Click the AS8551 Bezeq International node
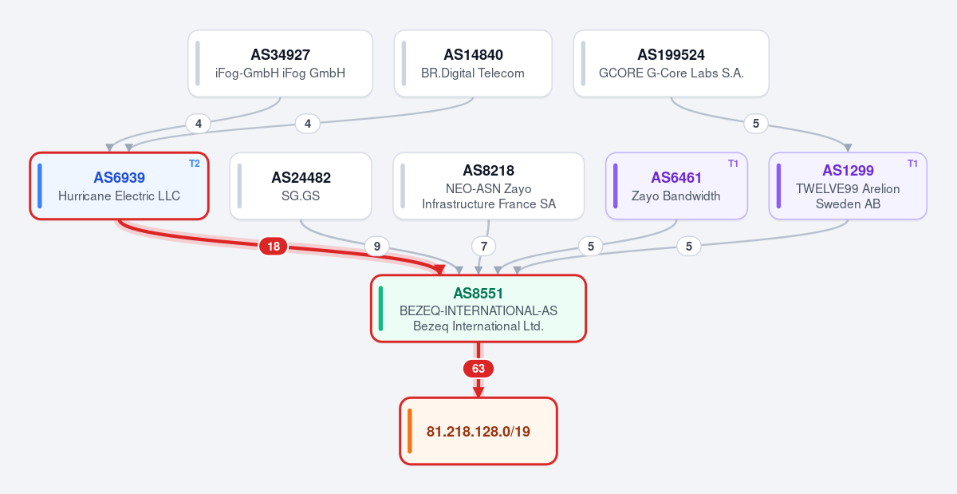Screen dimensions: 957x494 478,308
